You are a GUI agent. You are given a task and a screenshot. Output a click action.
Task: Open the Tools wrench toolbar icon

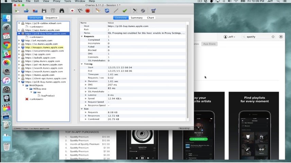135,11
